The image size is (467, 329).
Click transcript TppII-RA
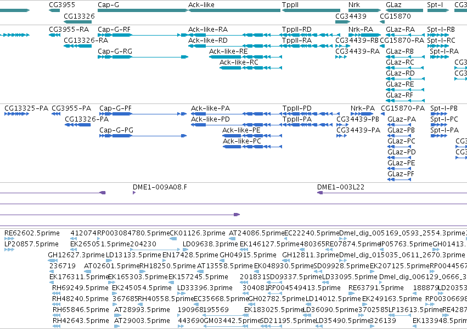[x=297, y=41]
